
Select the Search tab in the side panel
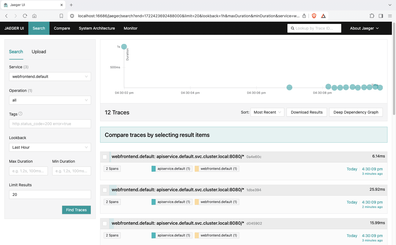point(16,52)
